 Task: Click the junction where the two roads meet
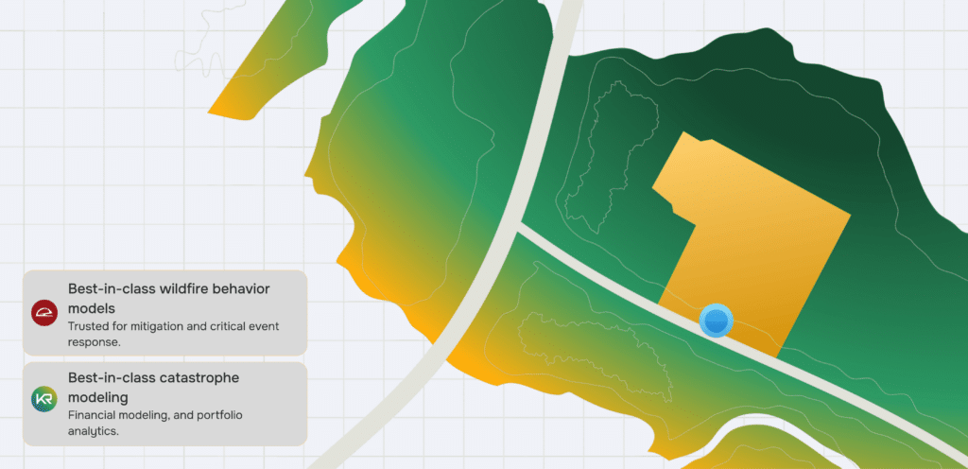point(516,228)
